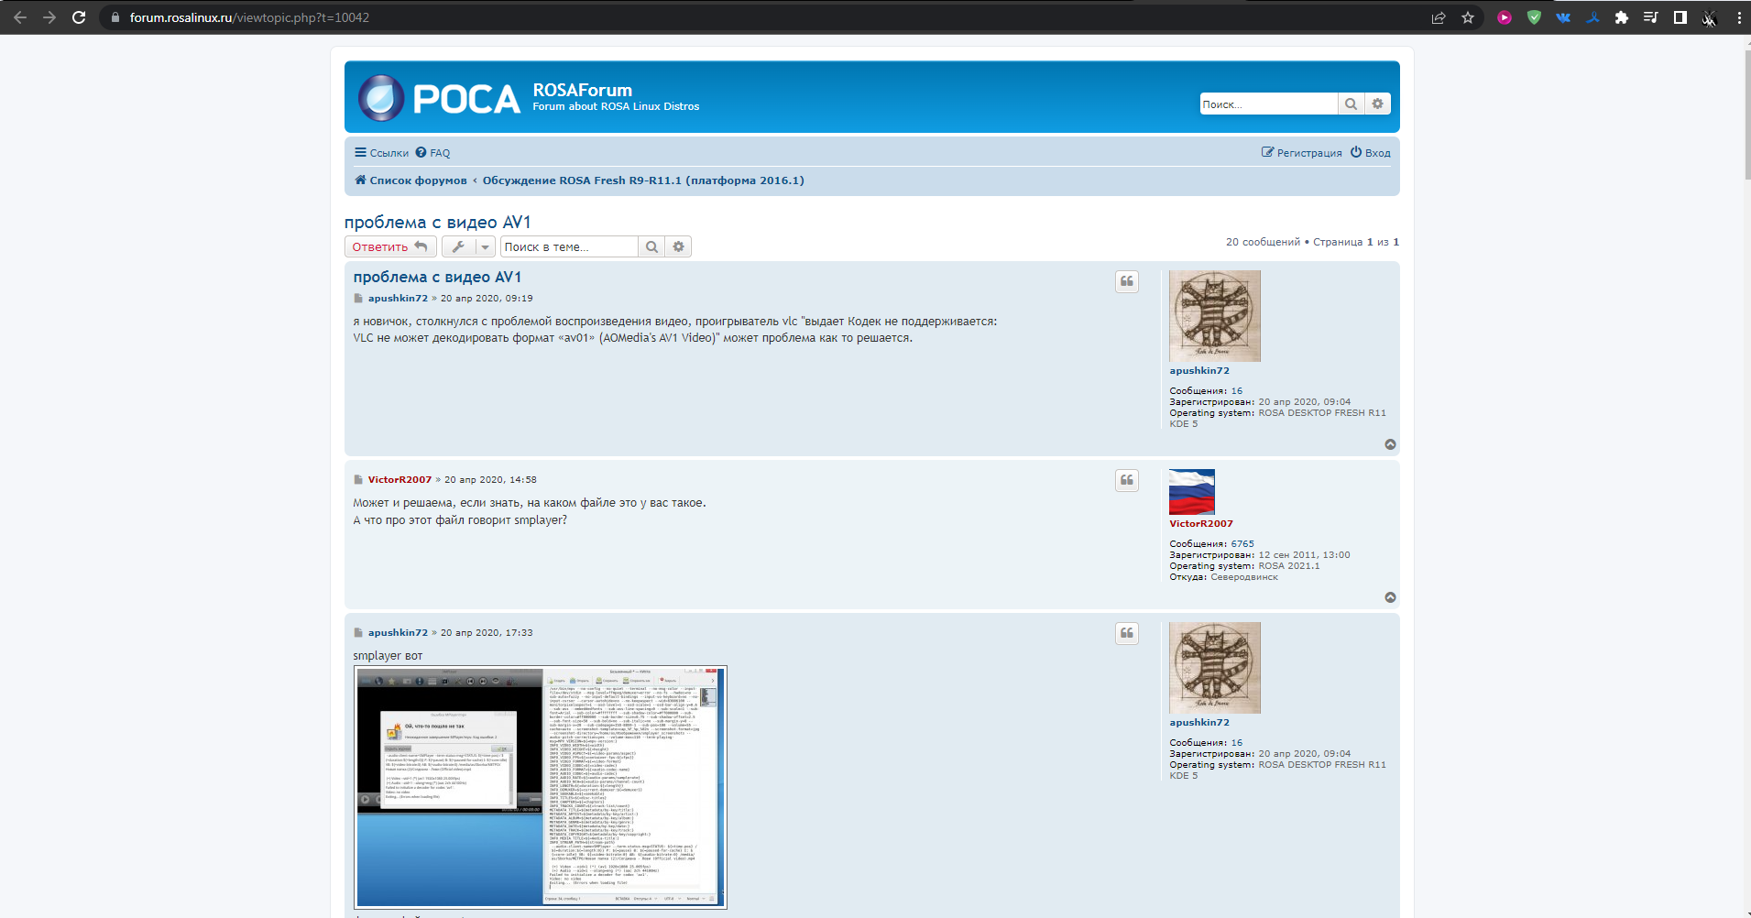This screenshot has width=1751, height=918.
Task: Open VictorR2007 profile name under flag avatar
Action: [1201, 524]
